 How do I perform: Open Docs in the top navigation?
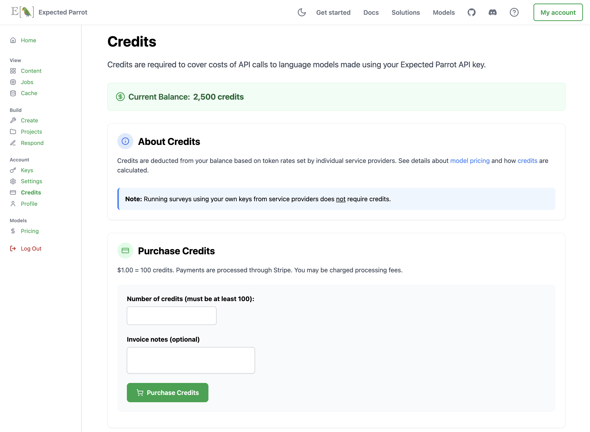(371, 12)
